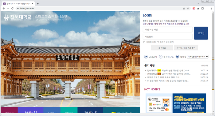This screenshot has height=116, width=215.
Task: Click the 24.01.29 notice date
Action: click(x=204, y=77)
